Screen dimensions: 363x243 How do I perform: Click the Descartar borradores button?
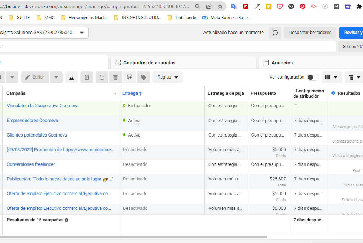[310, 33]
